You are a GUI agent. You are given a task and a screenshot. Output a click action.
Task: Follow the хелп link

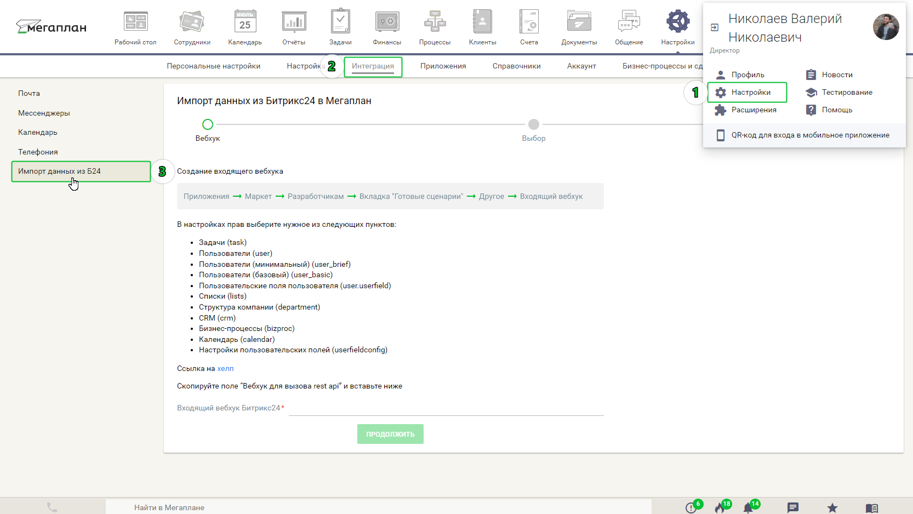(x=225, y=368)
